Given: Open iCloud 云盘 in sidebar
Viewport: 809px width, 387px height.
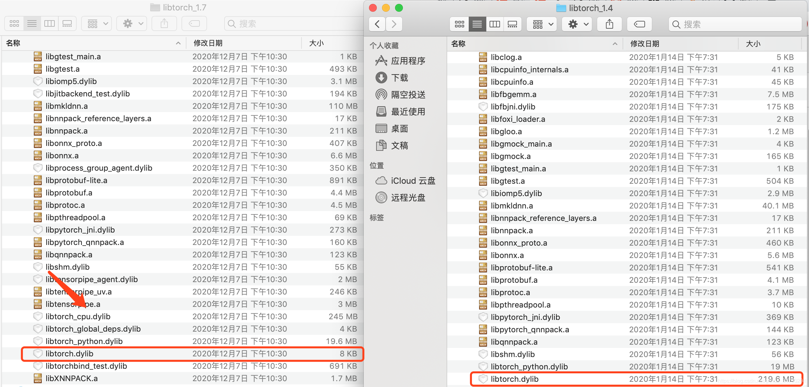Looking at the screenshot, I should [405, 181].
